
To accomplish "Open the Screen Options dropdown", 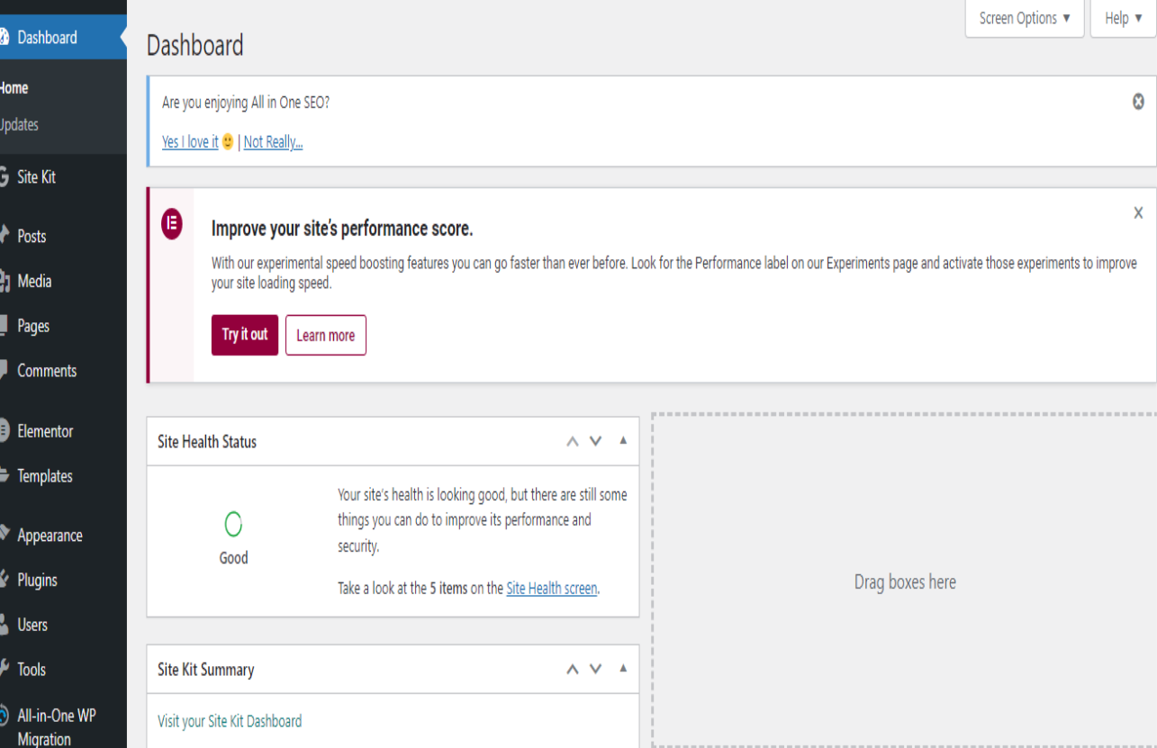I will [1025, 18].
